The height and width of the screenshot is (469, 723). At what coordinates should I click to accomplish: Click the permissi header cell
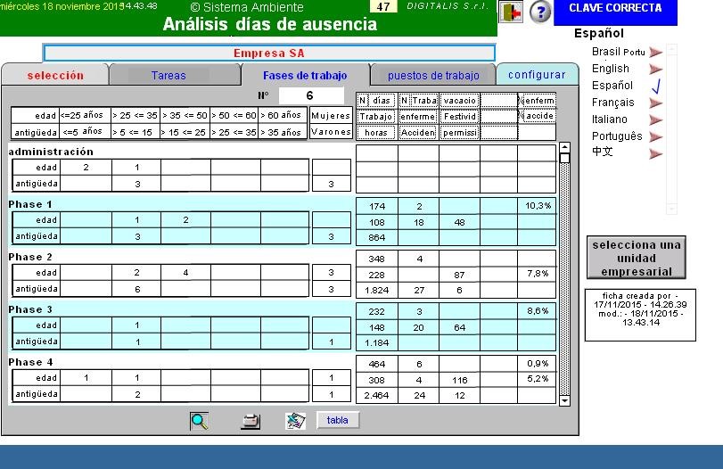coord(459,132)
